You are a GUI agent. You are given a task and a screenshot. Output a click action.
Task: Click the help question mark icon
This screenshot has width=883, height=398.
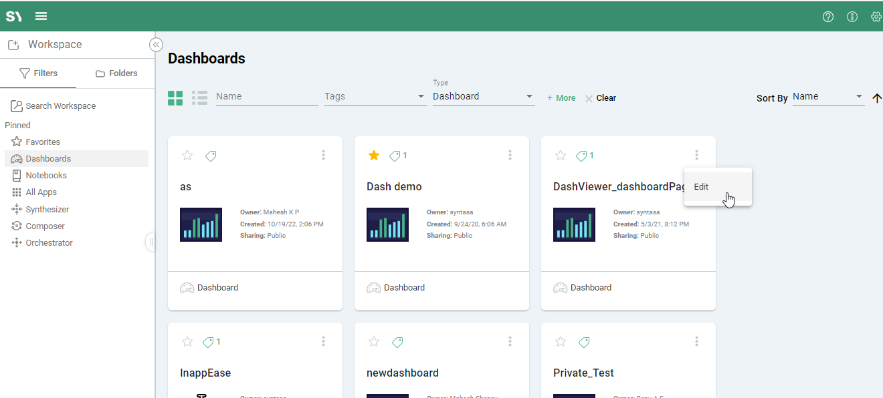pyautogui.click(x=828, y=17)
